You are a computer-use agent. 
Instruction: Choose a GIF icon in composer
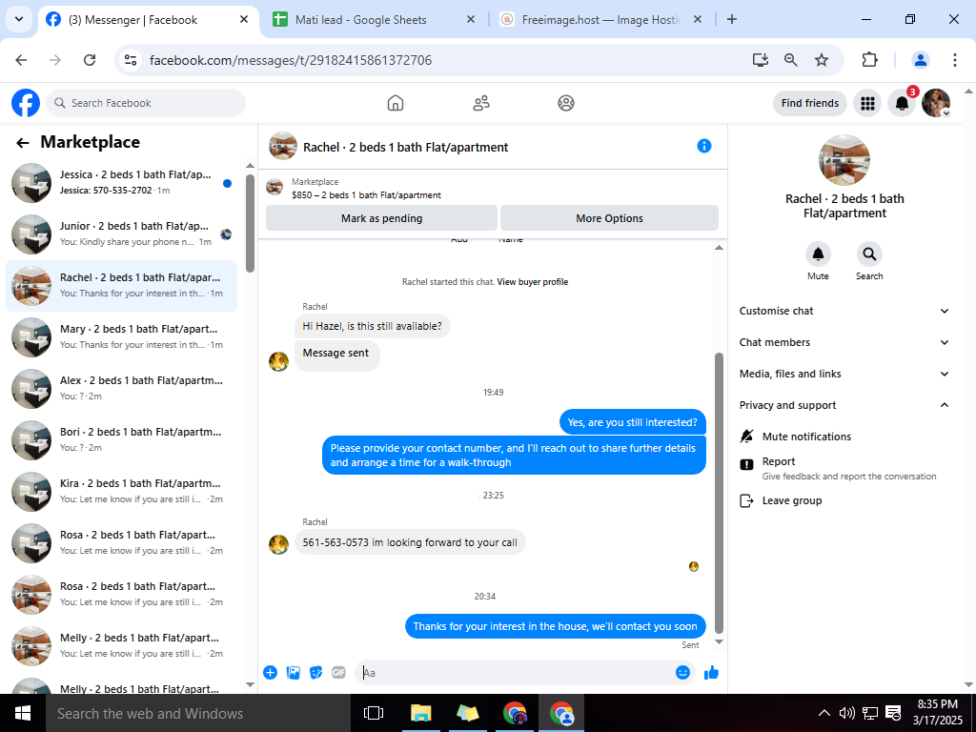pyautogui.click(x=338, y=672)
